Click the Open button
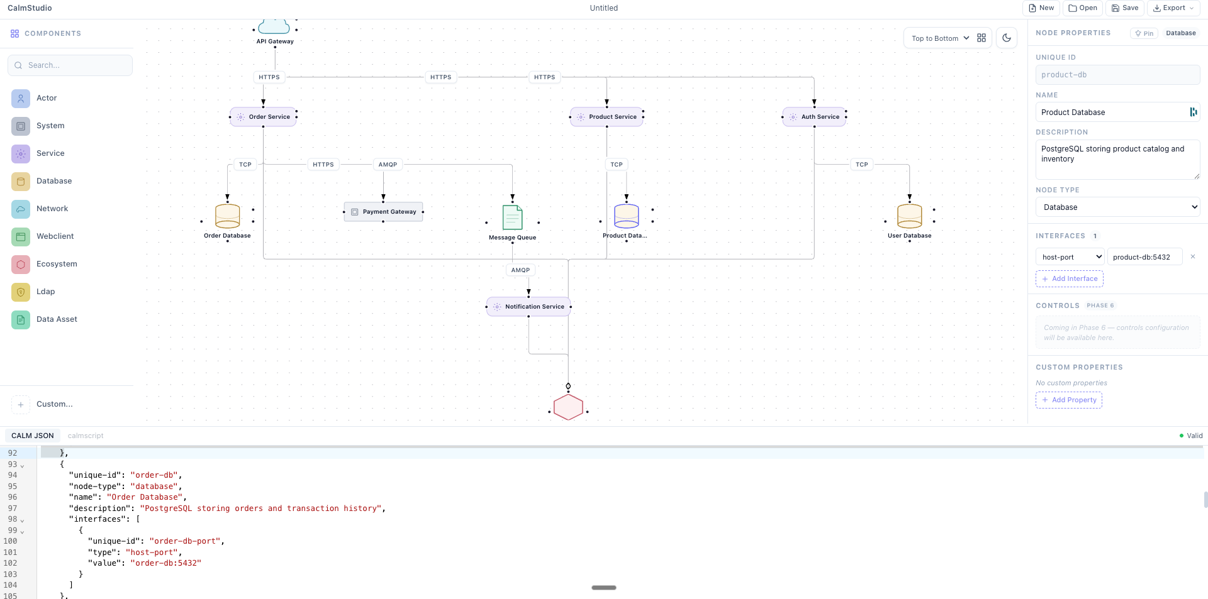The width and height of the screenshot is (1208, 599). pyautogui.click(x=1082, y=8)
